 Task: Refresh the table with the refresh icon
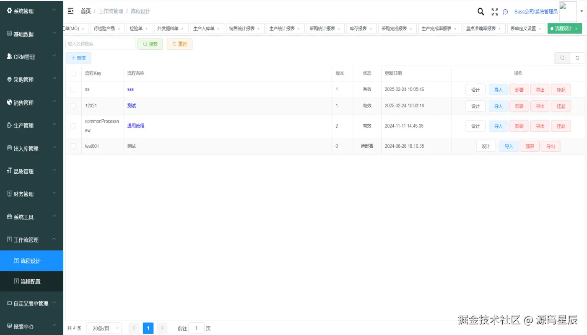click(577, 58)
